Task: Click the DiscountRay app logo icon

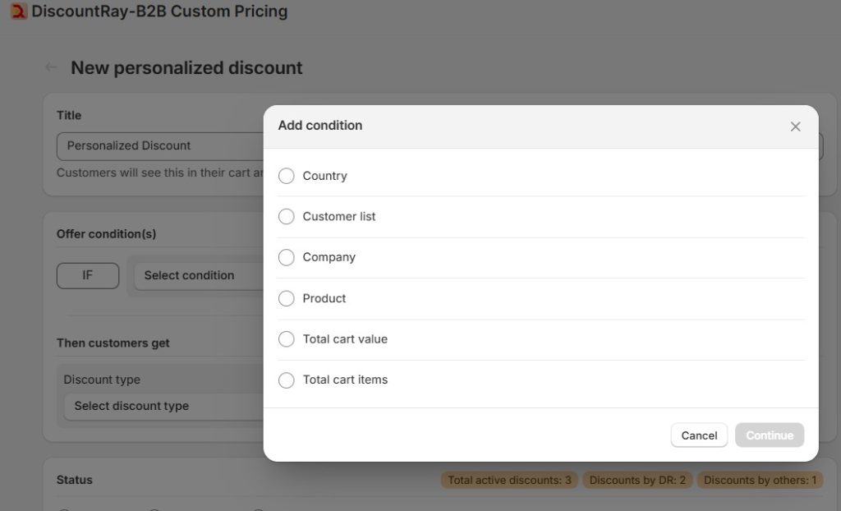Action: pyautogui.click(x=17, y=12)
